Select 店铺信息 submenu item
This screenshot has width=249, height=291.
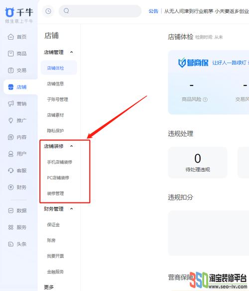click(55, 84)
